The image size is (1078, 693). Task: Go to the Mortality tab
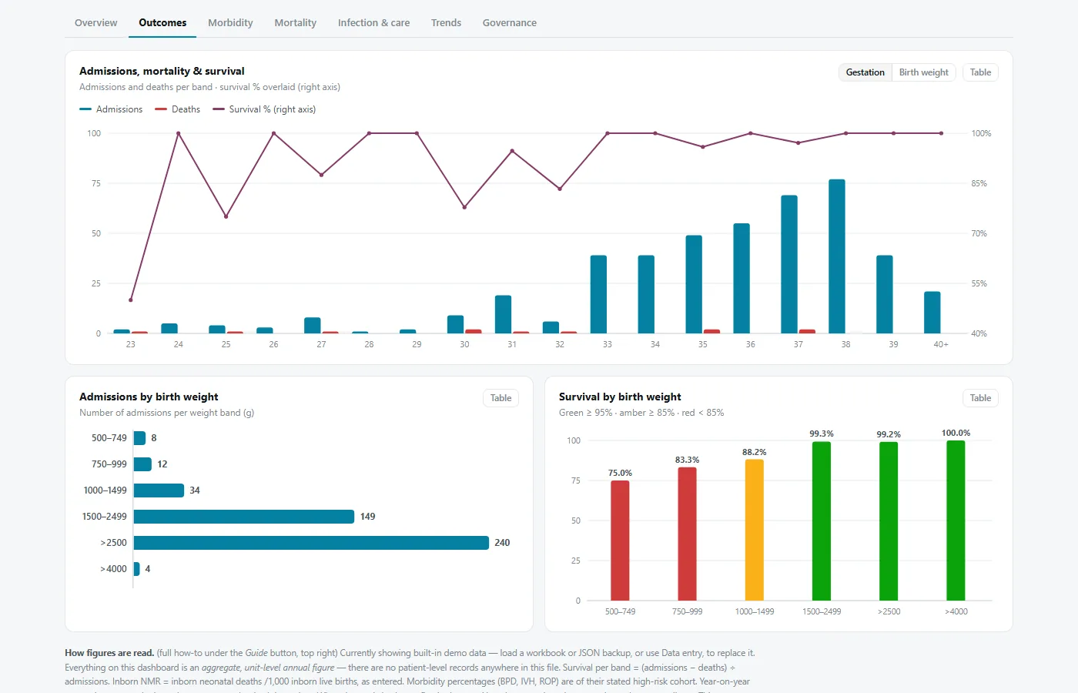(295, 22)
